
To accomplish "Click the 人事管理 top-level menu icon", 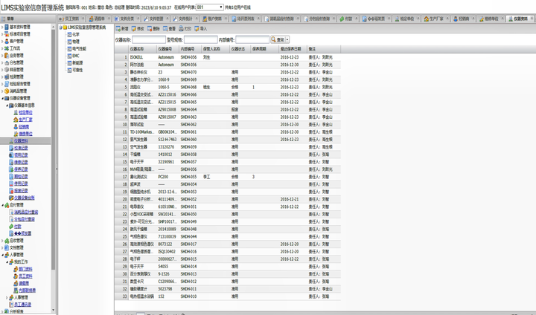I will coord(7,255).
